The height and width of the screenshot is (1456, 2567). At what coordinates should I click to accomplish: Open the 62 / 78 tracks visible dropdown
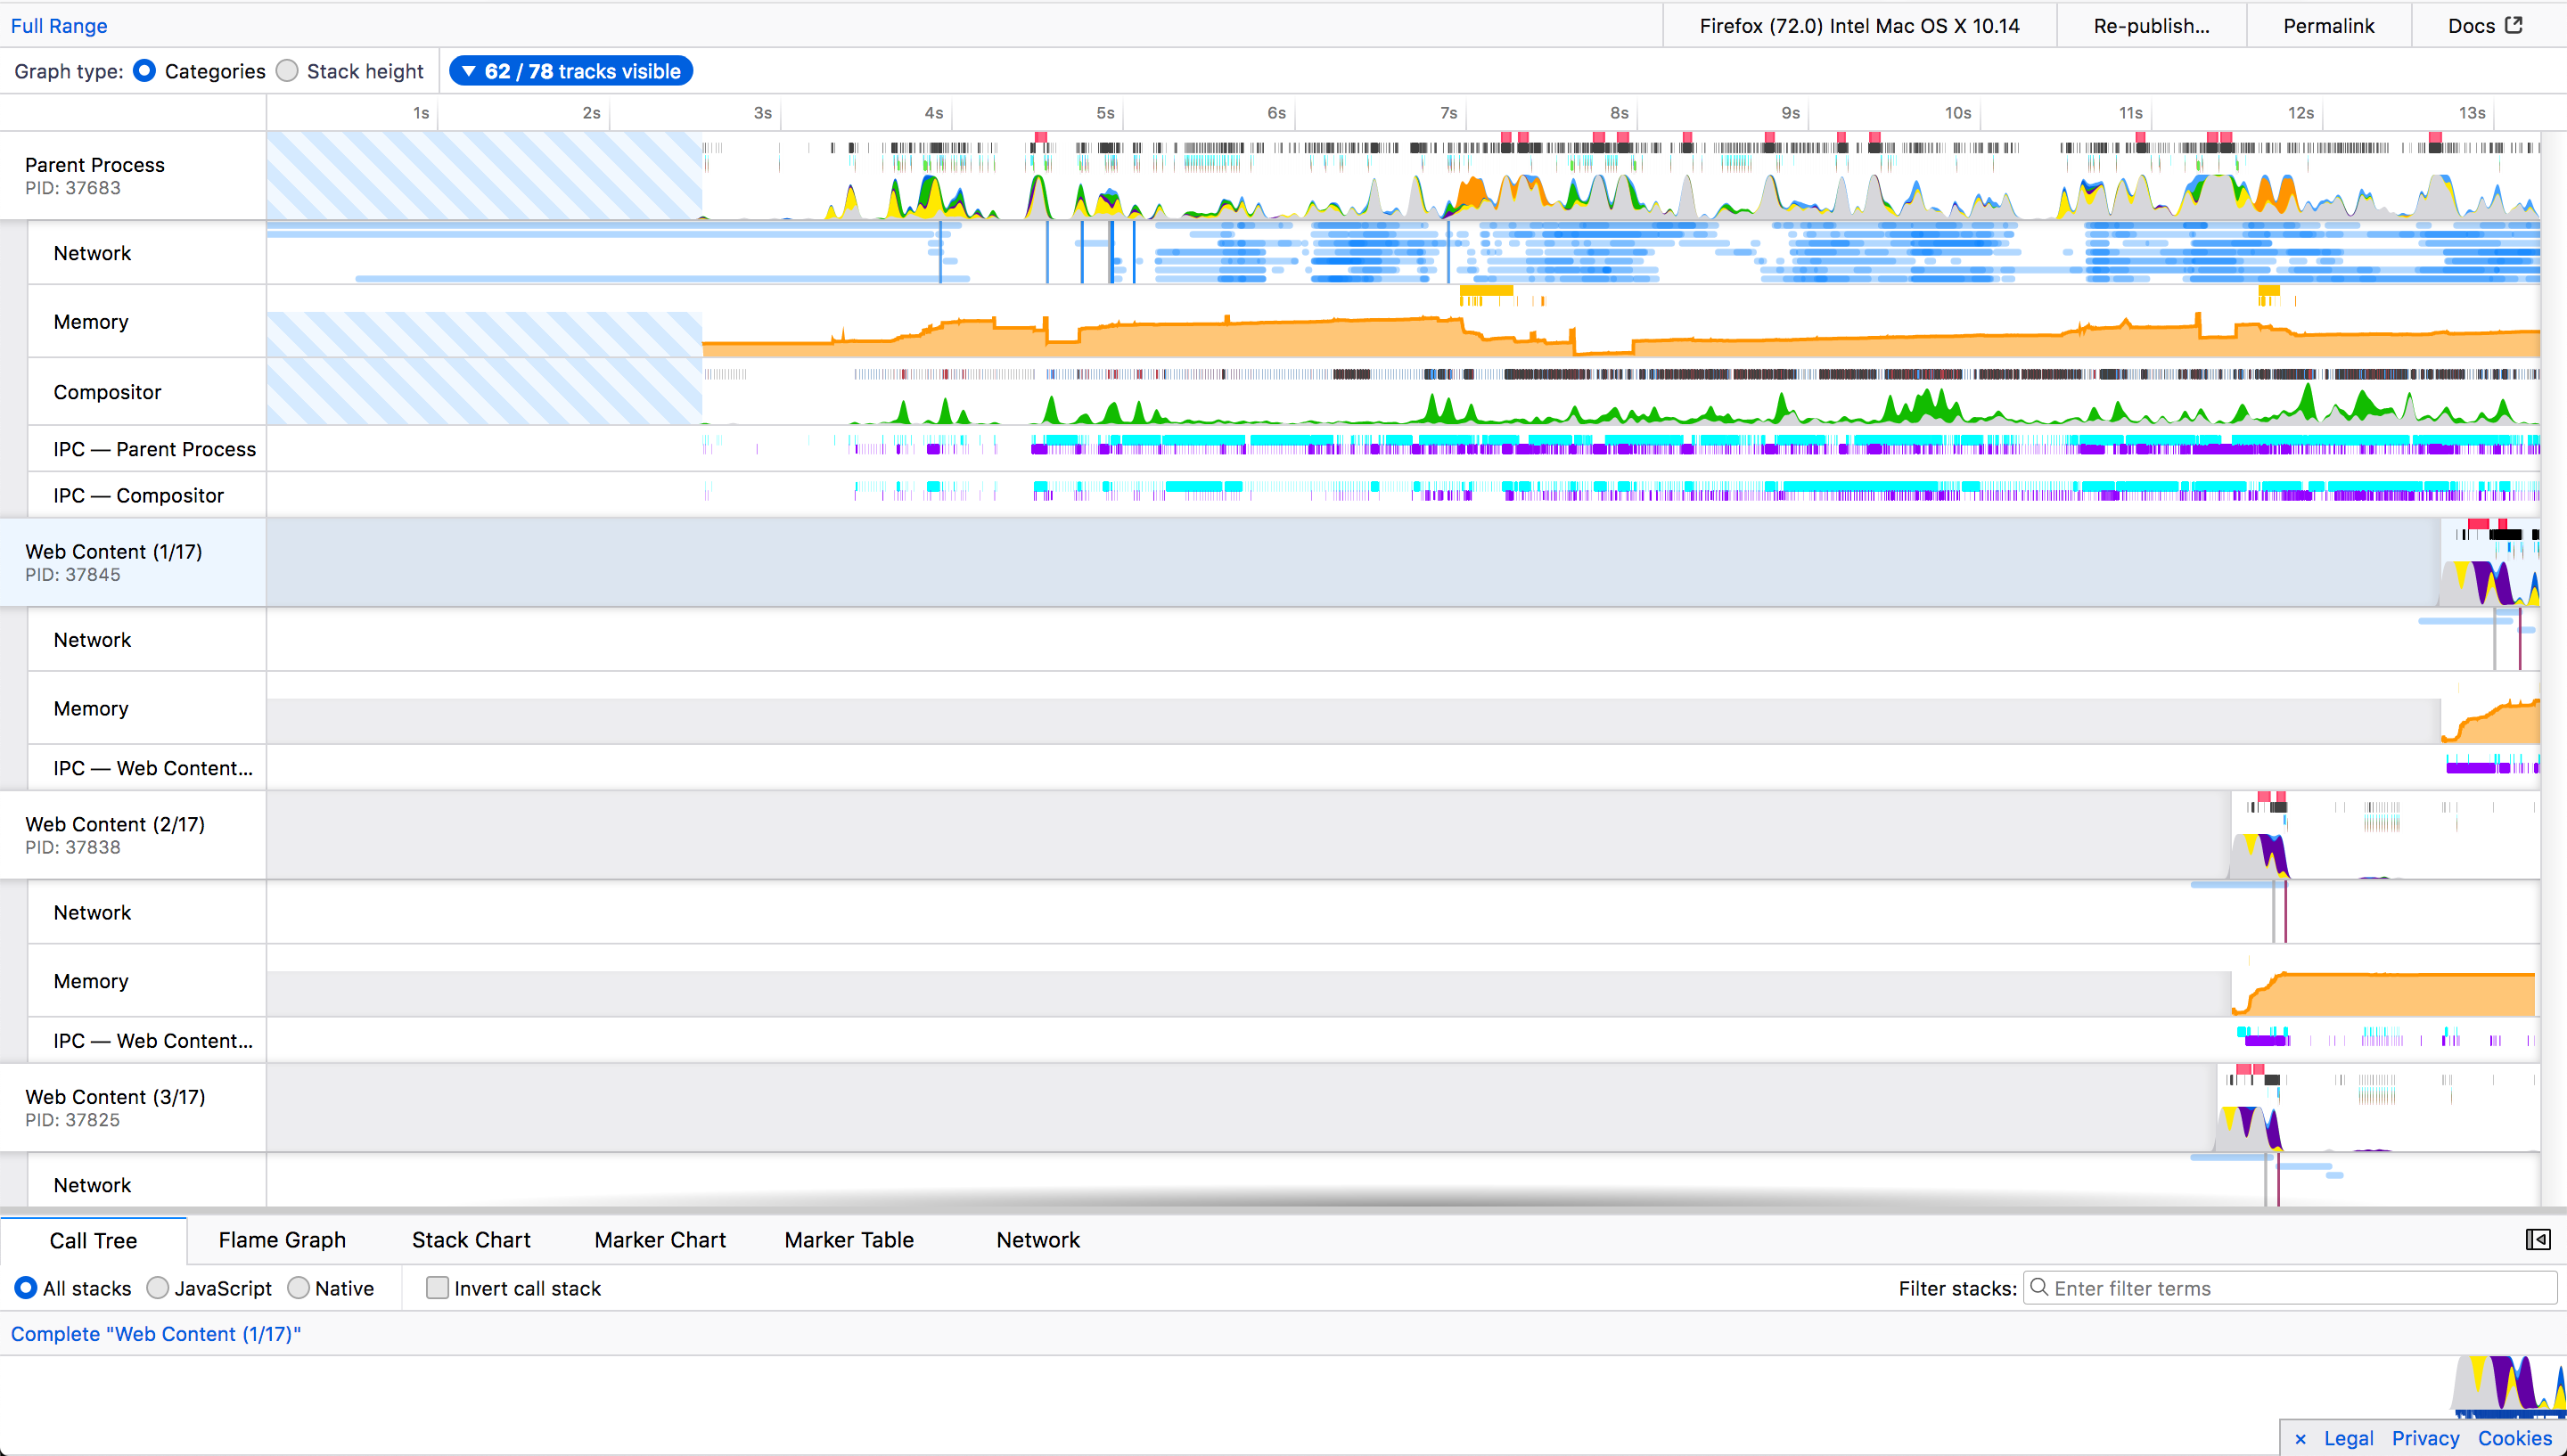pyautogui.click(x=571, y=71)
